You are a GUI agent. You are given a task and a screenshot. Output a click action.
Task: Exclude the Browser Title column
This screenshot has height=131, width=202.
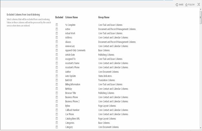point(57,93)
